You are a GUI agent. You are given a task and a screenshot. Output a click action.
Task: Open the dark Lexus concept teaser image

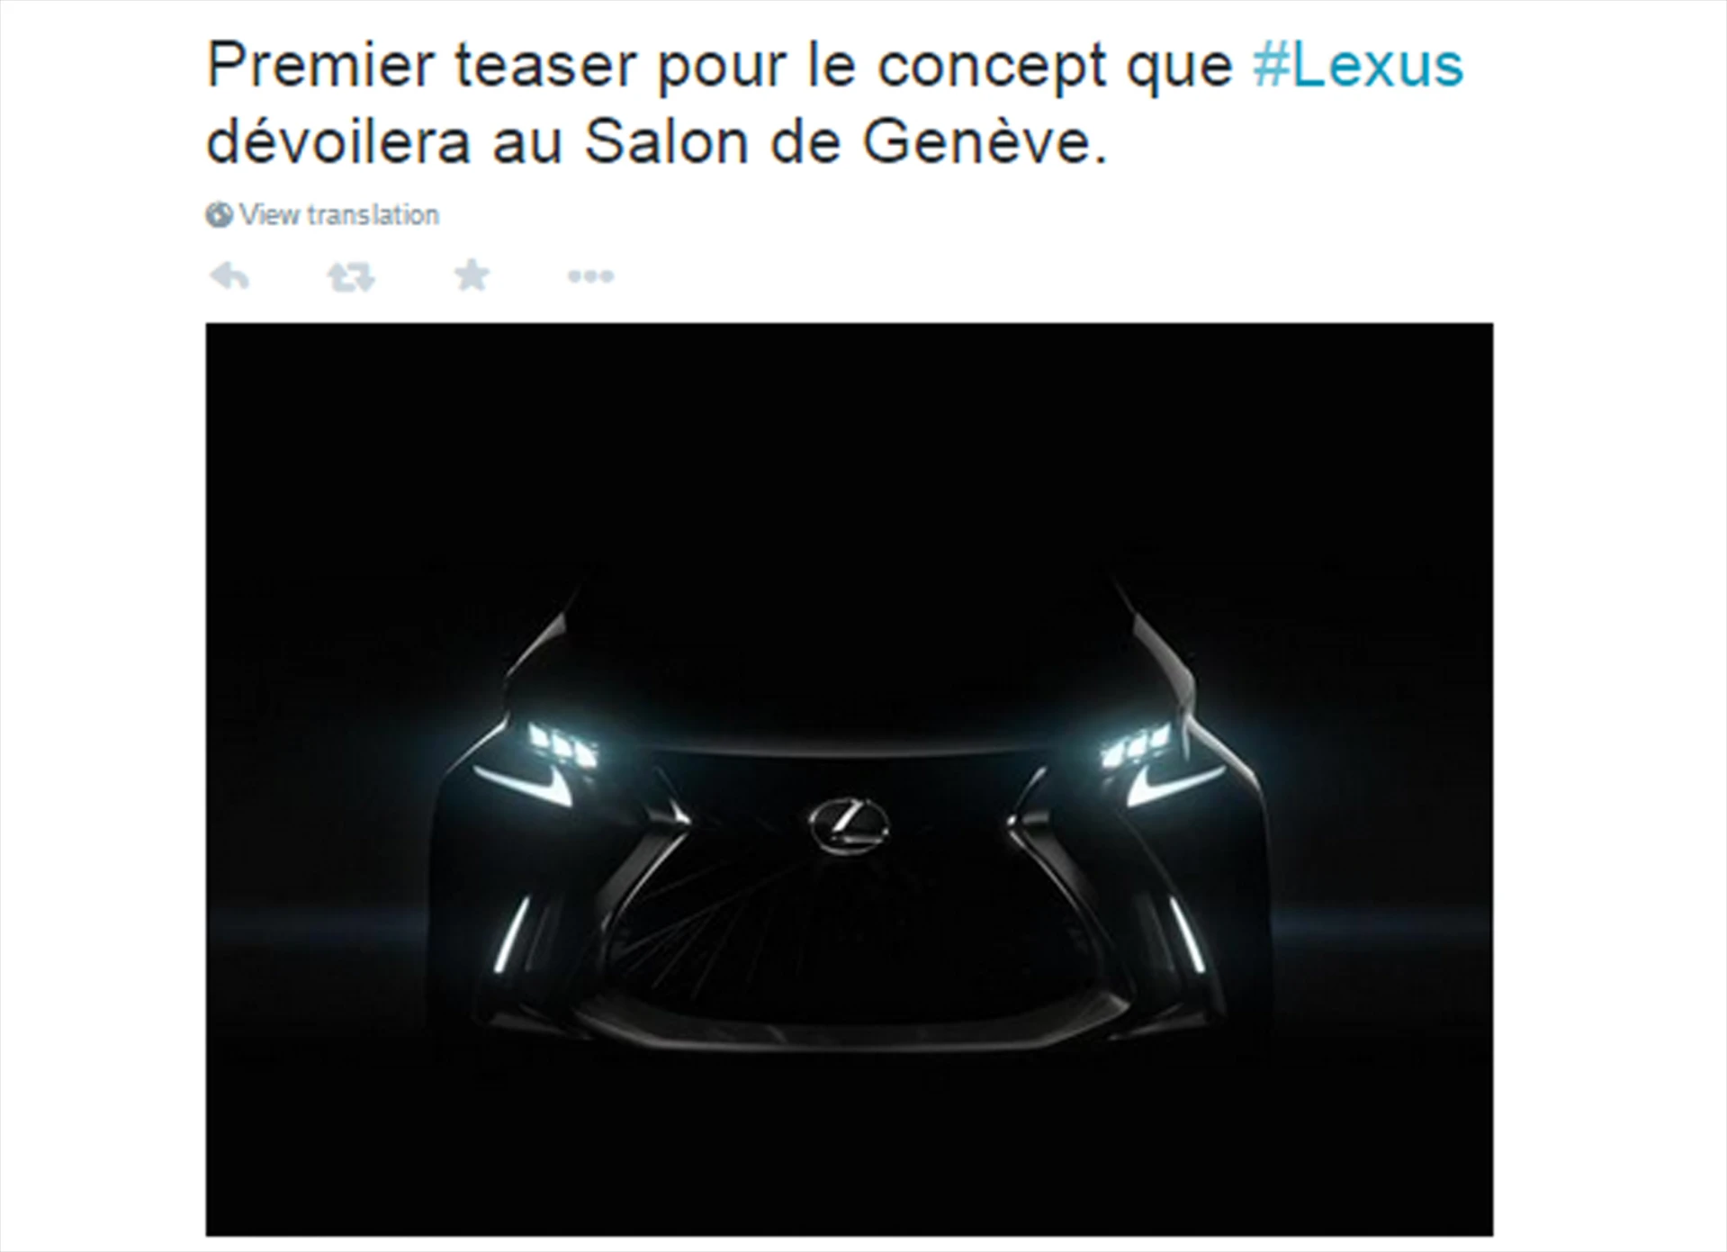(x=850, y=779)
